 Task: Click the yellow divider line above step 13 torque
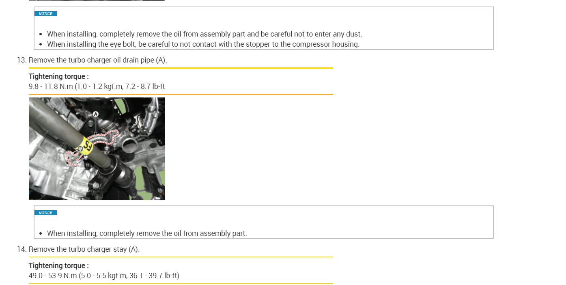[x=181, y=68]
